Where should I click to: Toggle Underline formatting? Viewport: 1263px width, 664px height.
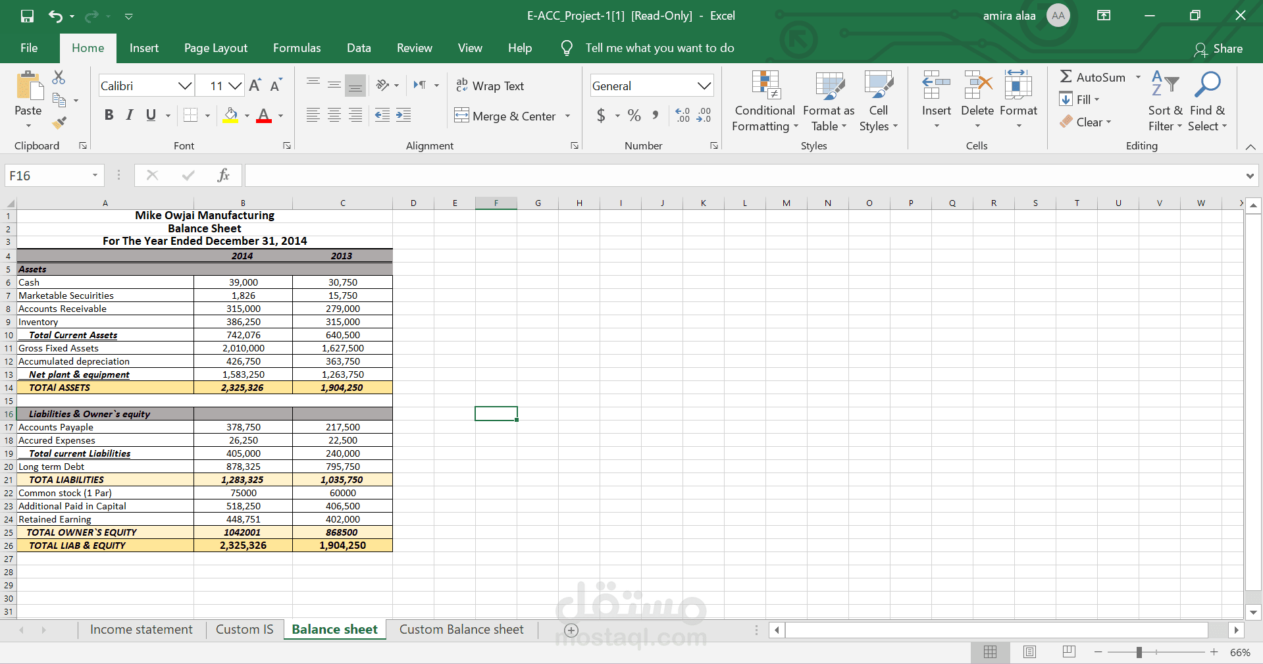[x=151, y=115]
